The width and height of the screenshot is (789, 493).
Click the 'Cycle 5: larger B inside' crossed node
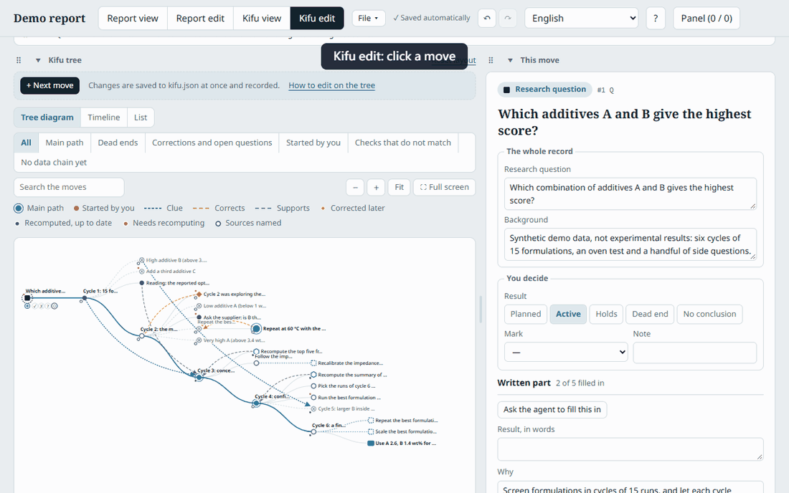point(313,409)
